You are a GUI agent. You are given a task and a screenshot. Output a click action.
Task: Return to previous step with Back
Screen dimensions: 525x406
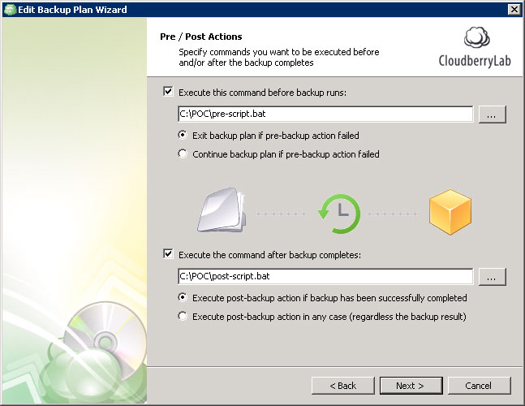(x=343, y=385)
